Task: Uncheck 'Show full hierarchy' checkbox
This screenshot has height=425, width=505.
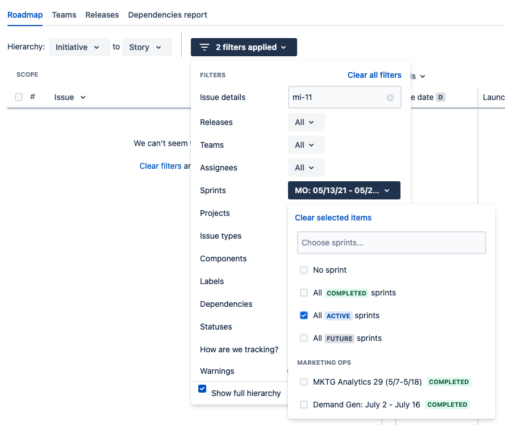Action: (x=202, y=389)
